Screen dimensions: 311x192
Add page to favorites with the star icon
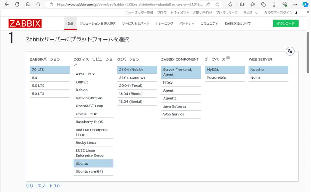click(x=218, y=5)
